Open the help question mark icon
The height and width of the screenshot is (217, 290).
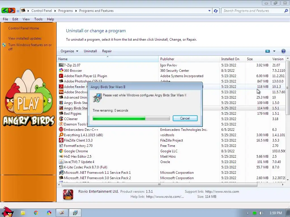283,51
